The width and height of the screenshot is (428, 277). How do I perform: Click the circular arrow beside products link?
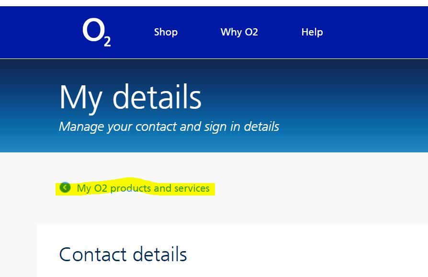click(x=65, y=188)
